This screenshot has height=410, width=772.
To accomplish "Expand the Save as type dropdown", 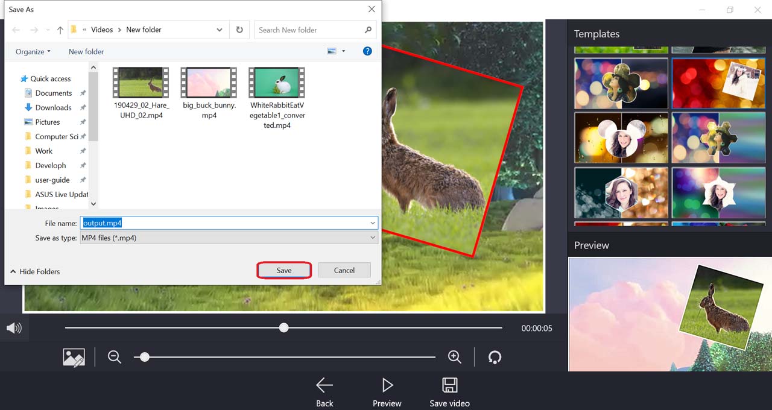I will click(x=373, y=238).
